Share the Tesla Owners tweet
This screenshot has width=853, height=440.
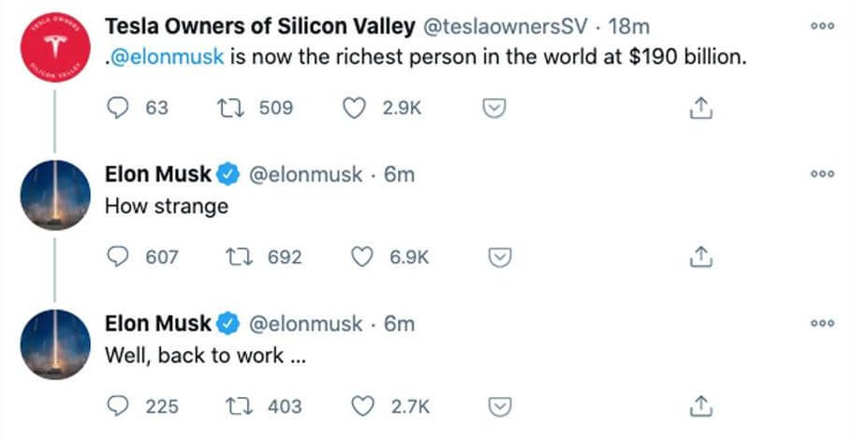point(701,109)
